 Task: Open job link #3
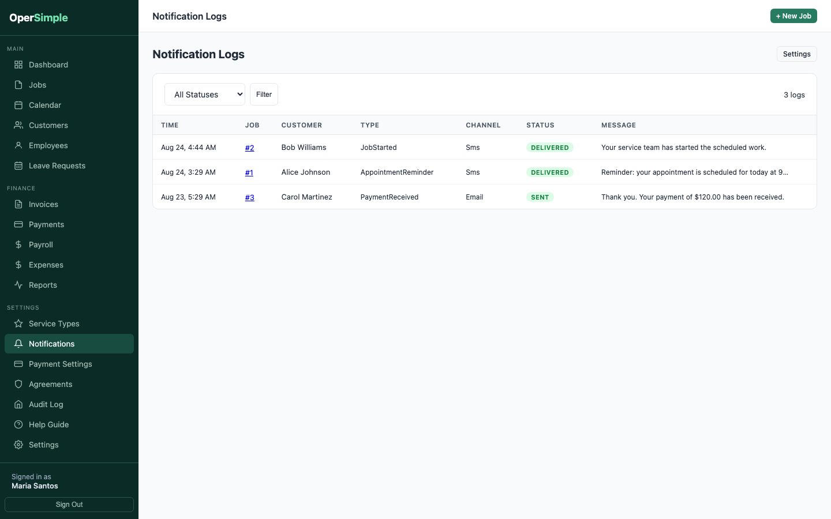(x=249, y=197)
